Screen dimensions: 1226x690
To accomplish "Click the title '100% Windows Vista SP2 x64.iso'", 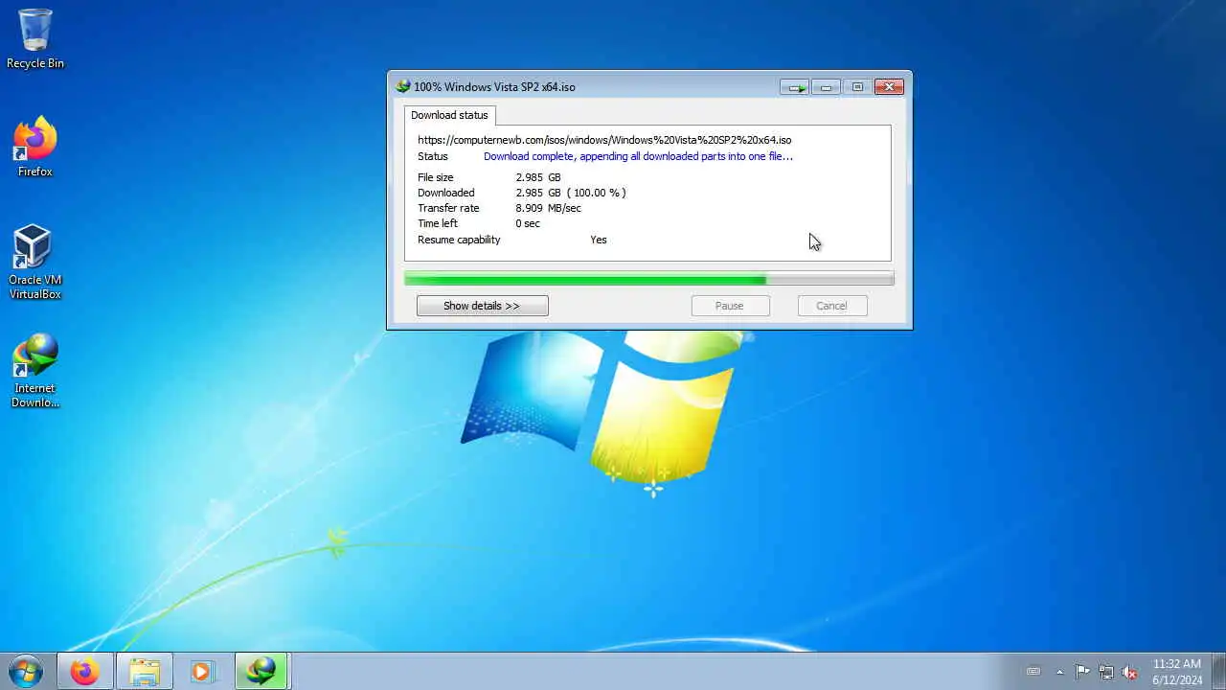I will coord(494,87).
